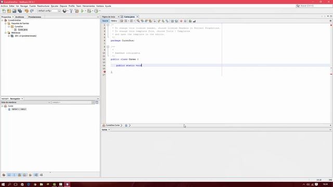Image resolution: width=333 pixels, height=187 pixels.
Task: Click the Shift Line Right icon
Action: click(x=176, y=21)
